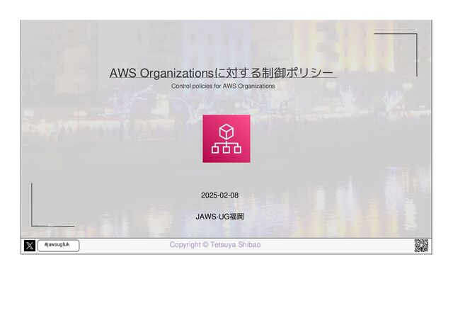The width and height of the screenshot is (453, 320).
Task: Click the #jawsugfuk hashtag box
Action: pyautogui.click(x=58, y=246)
